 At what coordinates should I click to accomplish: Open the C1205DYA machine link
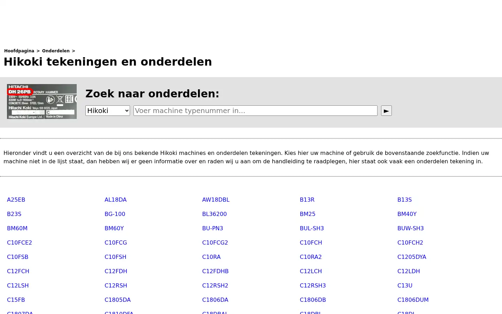pyautogui.click(x=412, y=257)
